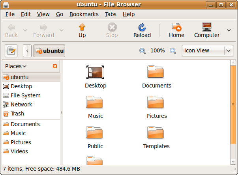Click the zoom out magnifier icon
Viewport: 238px width, 175px height.
click(x=142, y=51)
